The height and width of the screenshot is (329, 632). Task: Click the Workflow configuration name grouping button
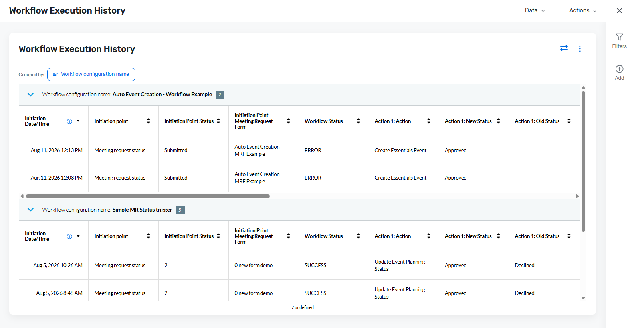tap(91, 74)
